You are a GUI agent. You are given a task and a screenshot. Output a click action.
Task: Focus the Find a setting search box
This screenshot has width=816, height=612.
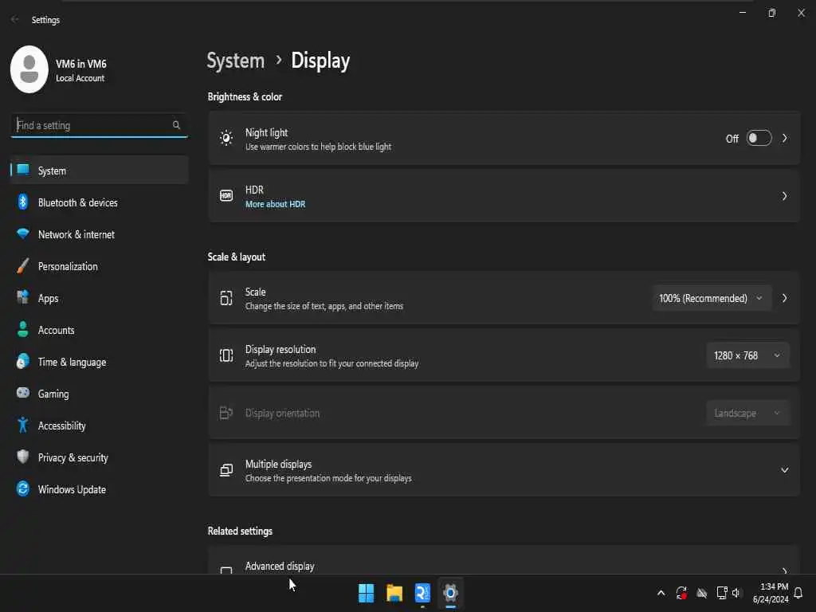(99, 125)
